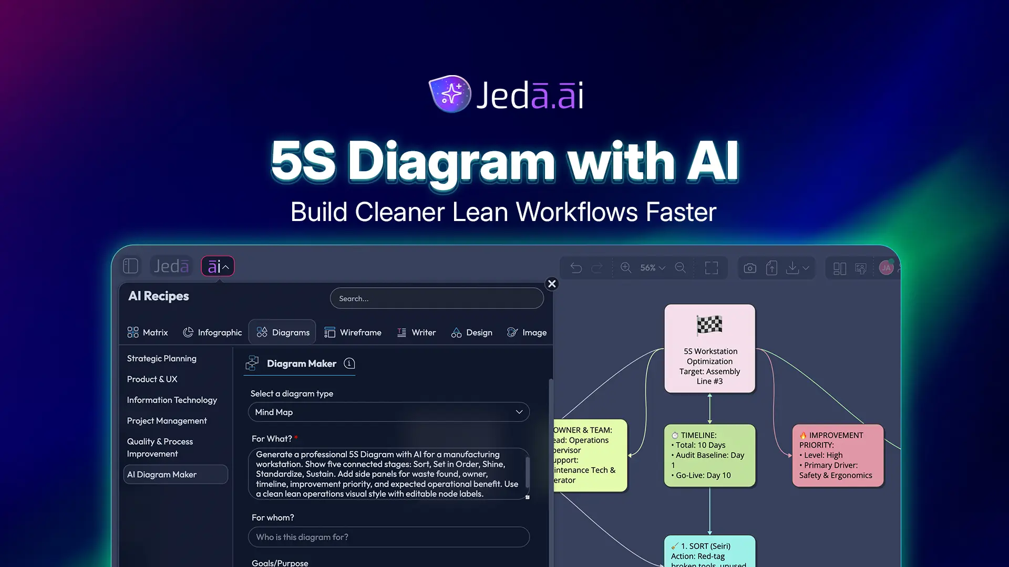Image resolution: width=1009 pixels, height=567 pixels.
Task: Click the For What prompt text area
Action: [388, 474]
